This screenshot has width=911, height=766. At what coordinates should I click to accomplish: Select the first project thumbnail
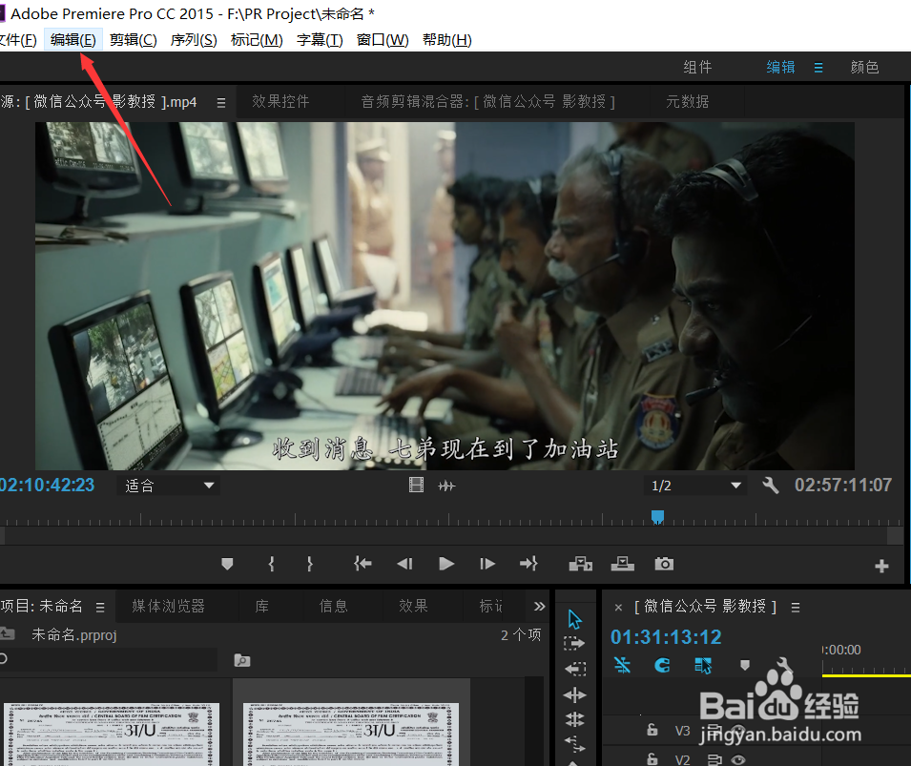tap(112, 734)
